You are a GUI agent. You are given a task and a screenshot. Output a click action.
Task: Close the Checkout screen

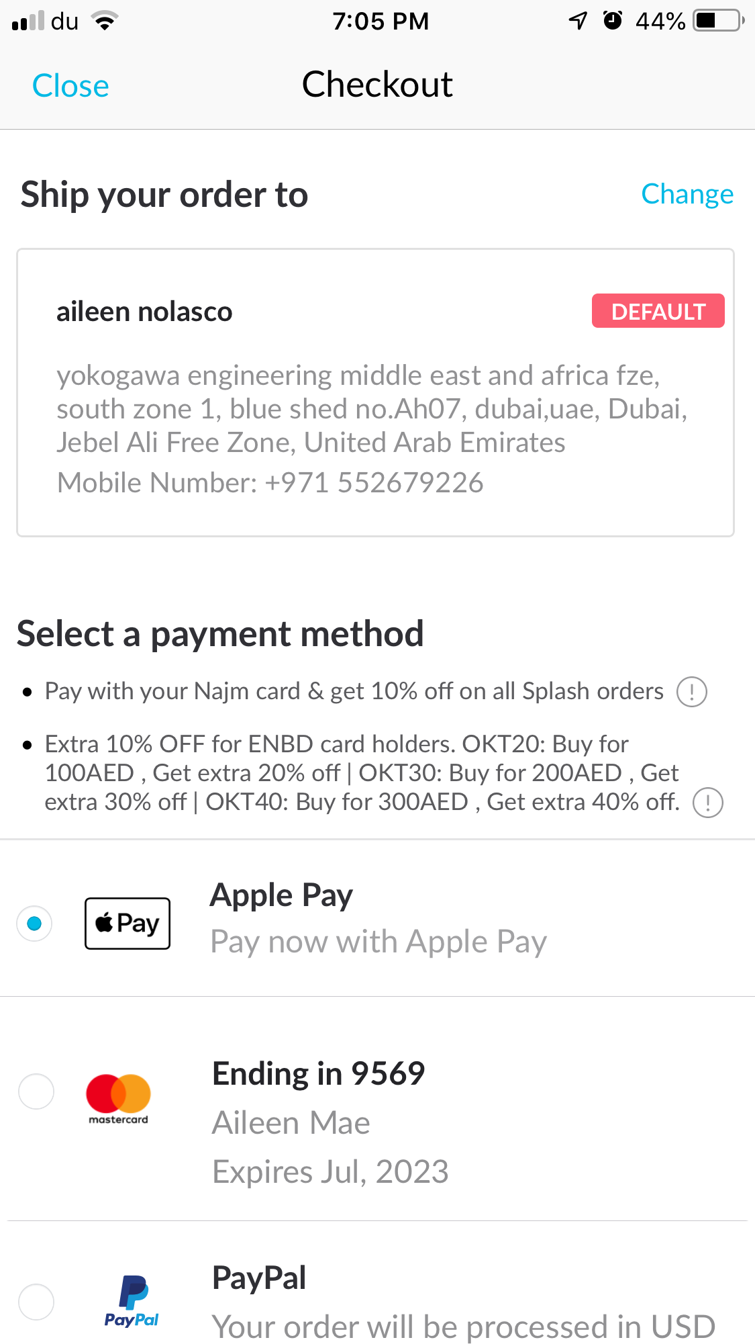70,86
